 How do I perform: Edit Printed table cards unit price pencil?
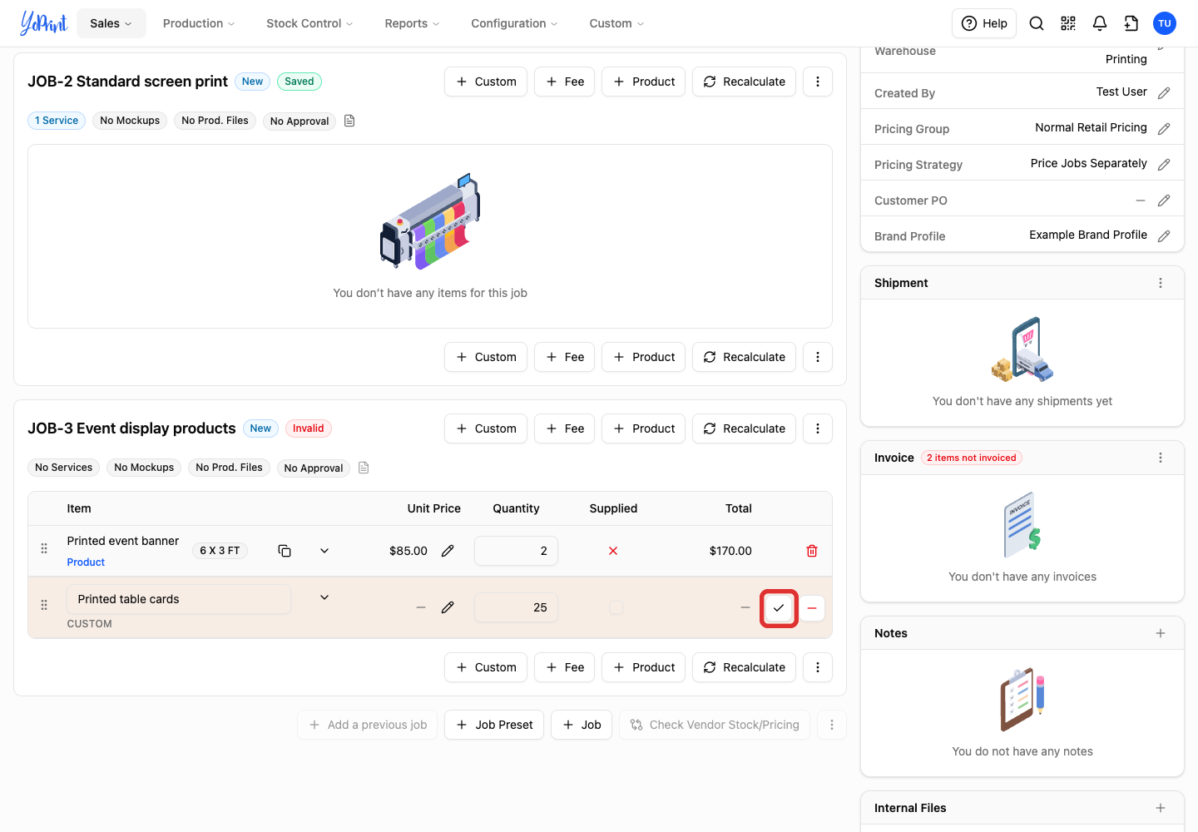(x=448, y=607)
